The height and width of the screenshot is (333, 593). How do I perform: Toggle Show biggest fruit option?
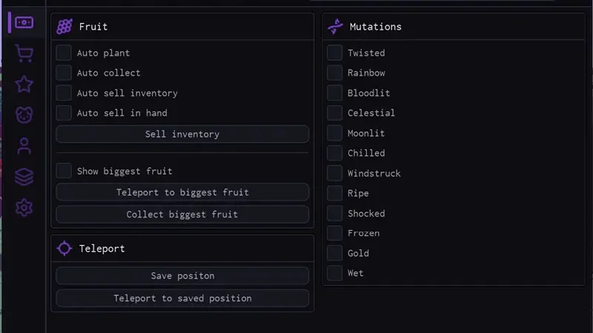(x=64, y=171)
